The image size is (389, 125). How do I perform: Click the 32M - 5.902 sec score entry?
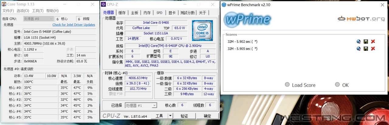[x=243, y=42]
